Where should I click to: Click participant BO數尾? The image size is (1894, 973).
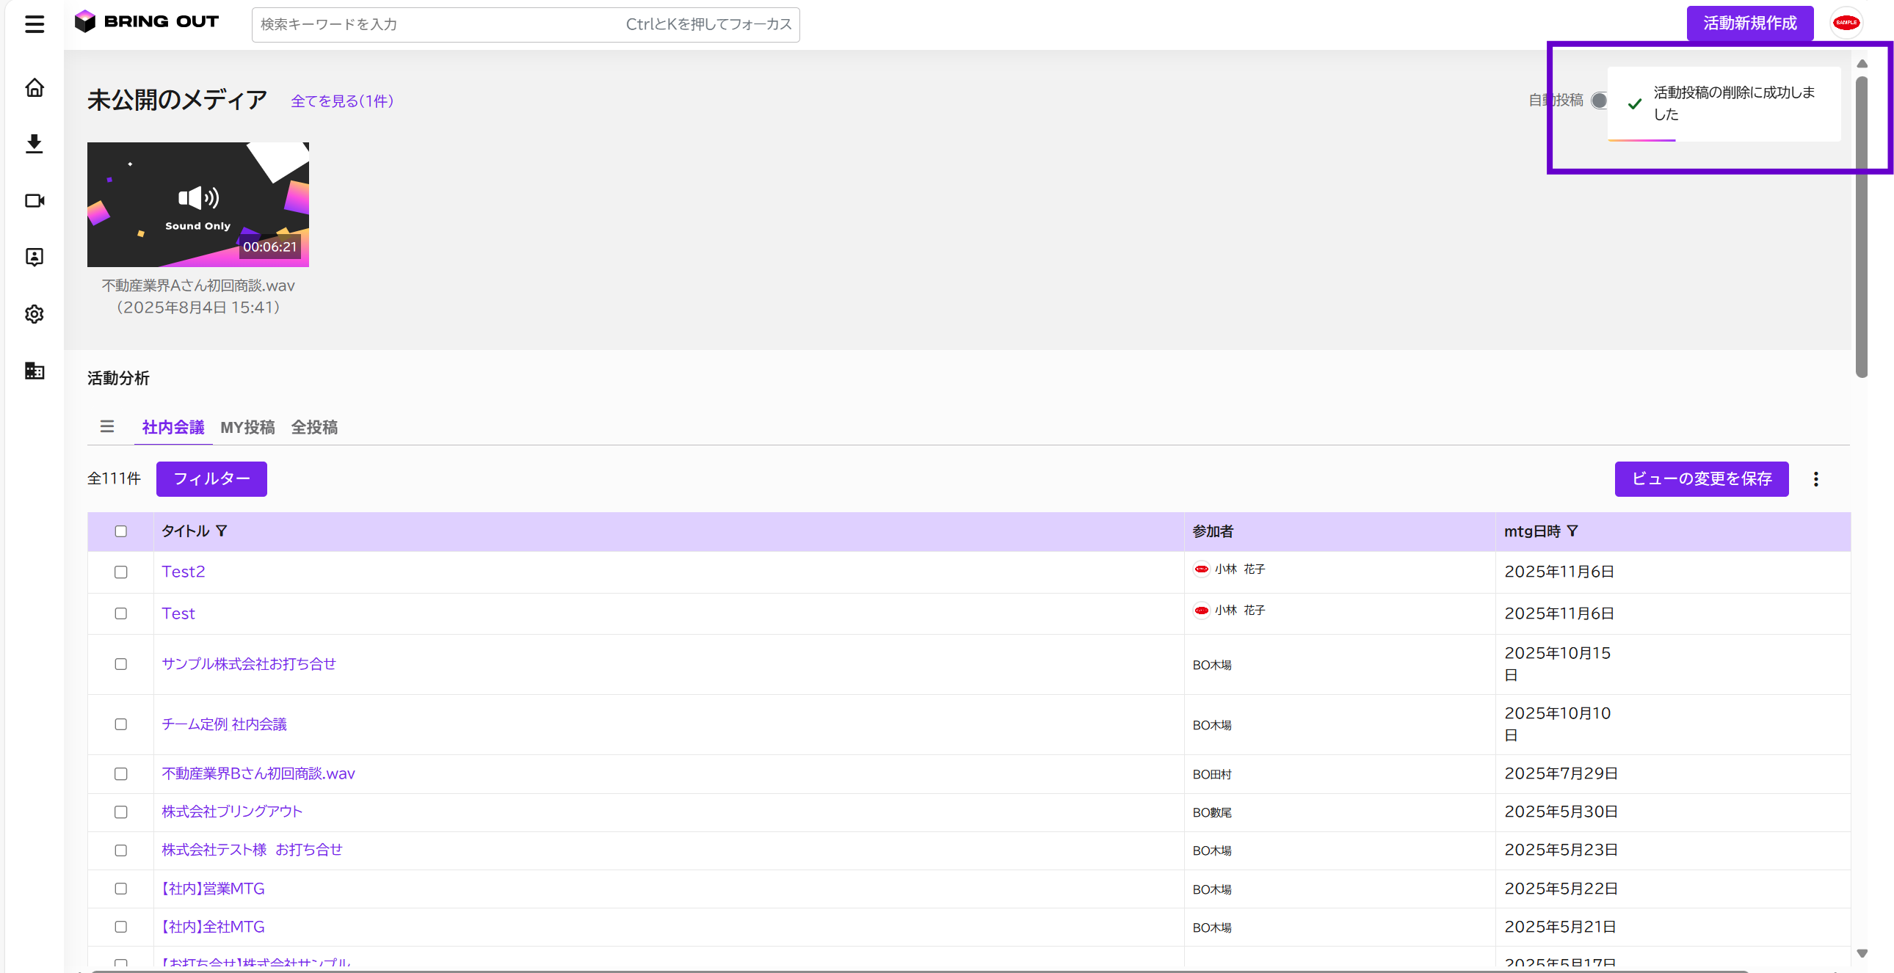tap(1212, 813)
